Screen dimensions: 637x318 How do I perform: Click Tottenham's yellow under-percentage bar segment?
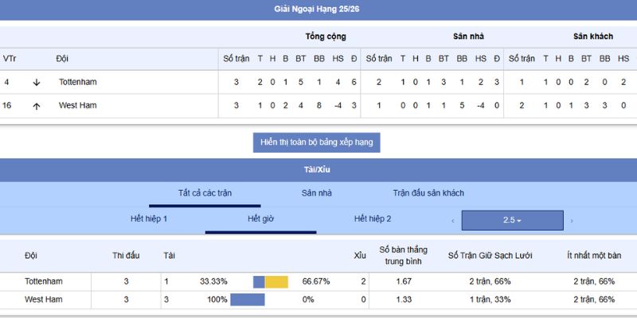(x=276, y=281)
